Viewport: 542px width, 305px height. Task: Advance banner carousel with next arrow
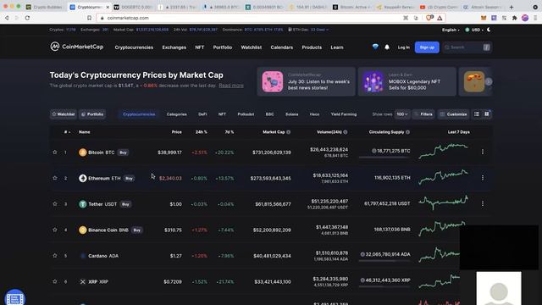tap(489, 81)
